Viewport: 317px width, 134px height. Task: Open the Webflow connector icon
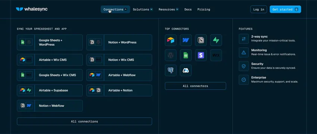186,40
